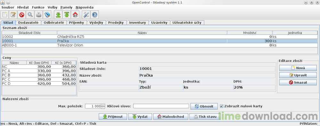320x126 pixels.
Task: Sort by Skladové číslo column header
Action: [x=29, y=33]
